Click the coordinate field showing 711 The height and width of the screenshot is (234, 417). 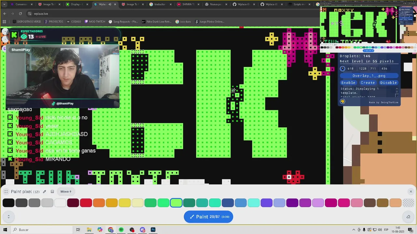(373, 69)
